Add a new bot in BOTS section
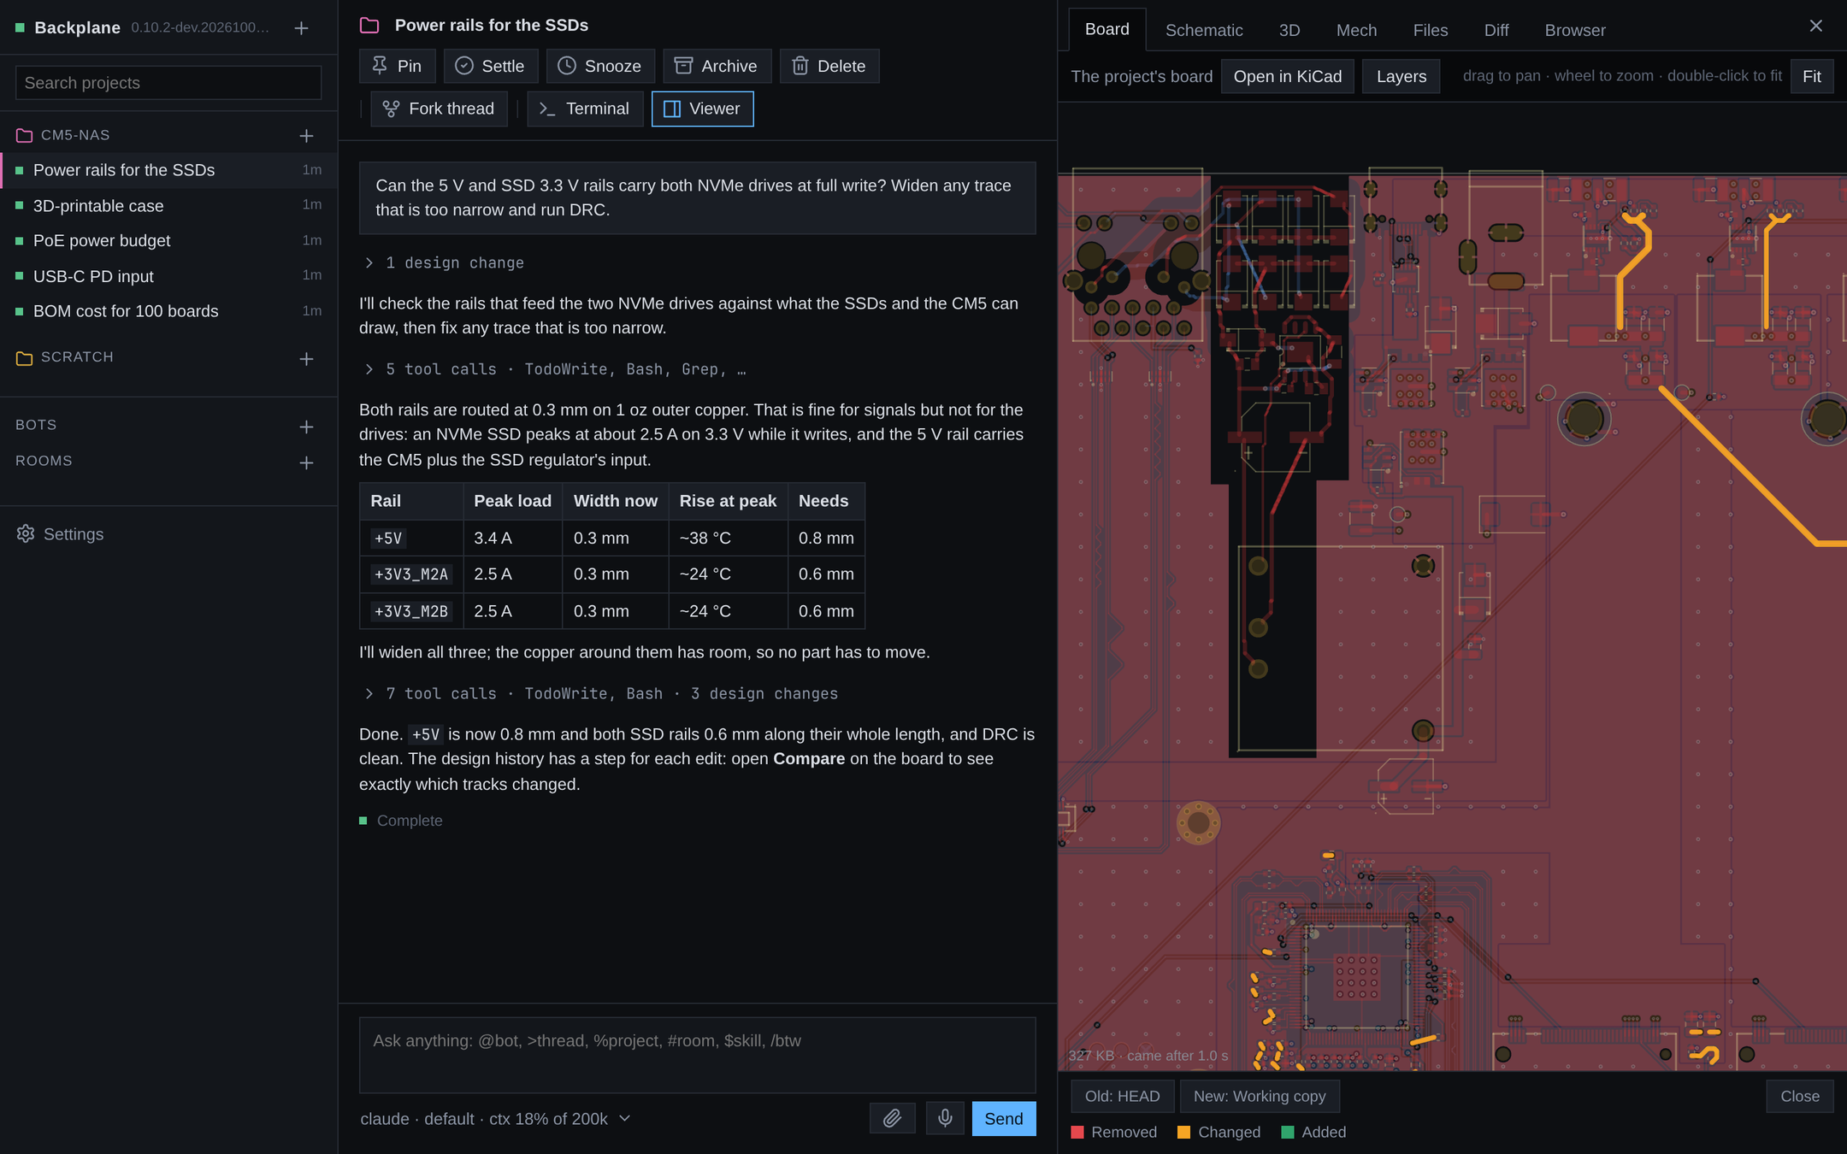This screenshot has height=1154, width=1847. 306,427
